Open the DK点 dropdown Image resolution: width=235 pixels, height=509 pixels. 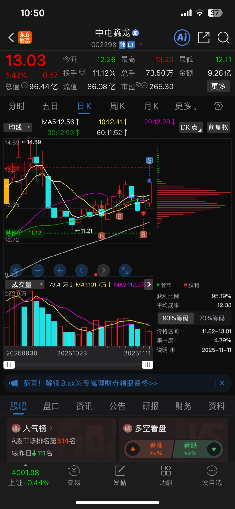pos(191,127)
